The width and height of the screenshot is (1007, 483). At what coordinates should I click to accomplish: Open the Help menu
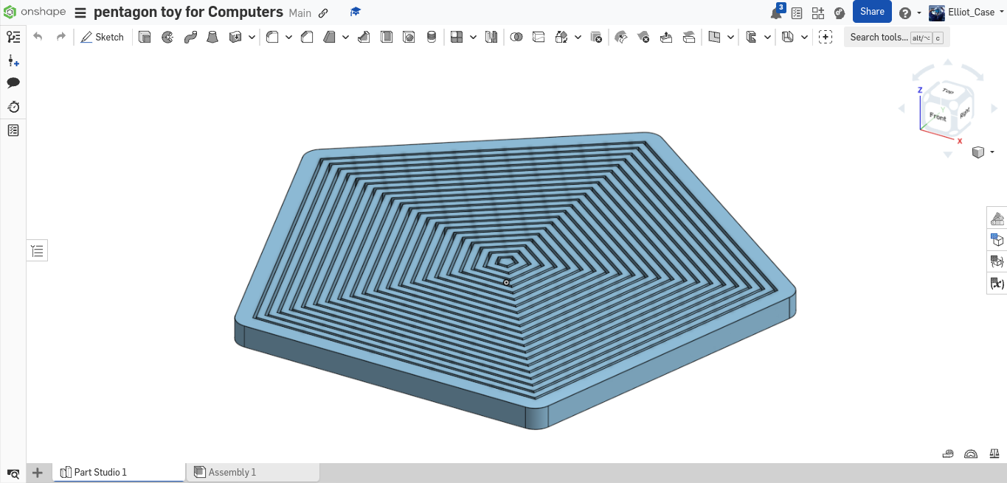910,13
